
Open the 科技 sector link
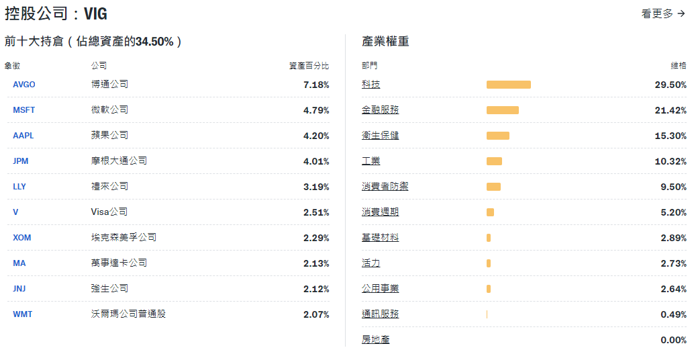370,85
